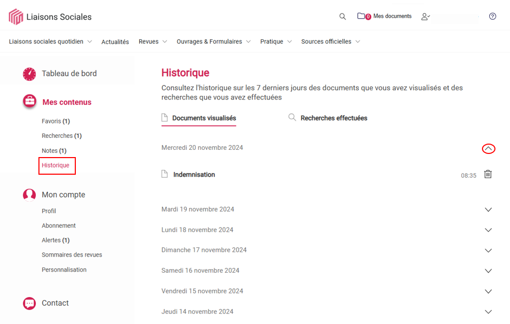
Task: Switch to Recherches effectuées tab
Action: click(328, 118)
